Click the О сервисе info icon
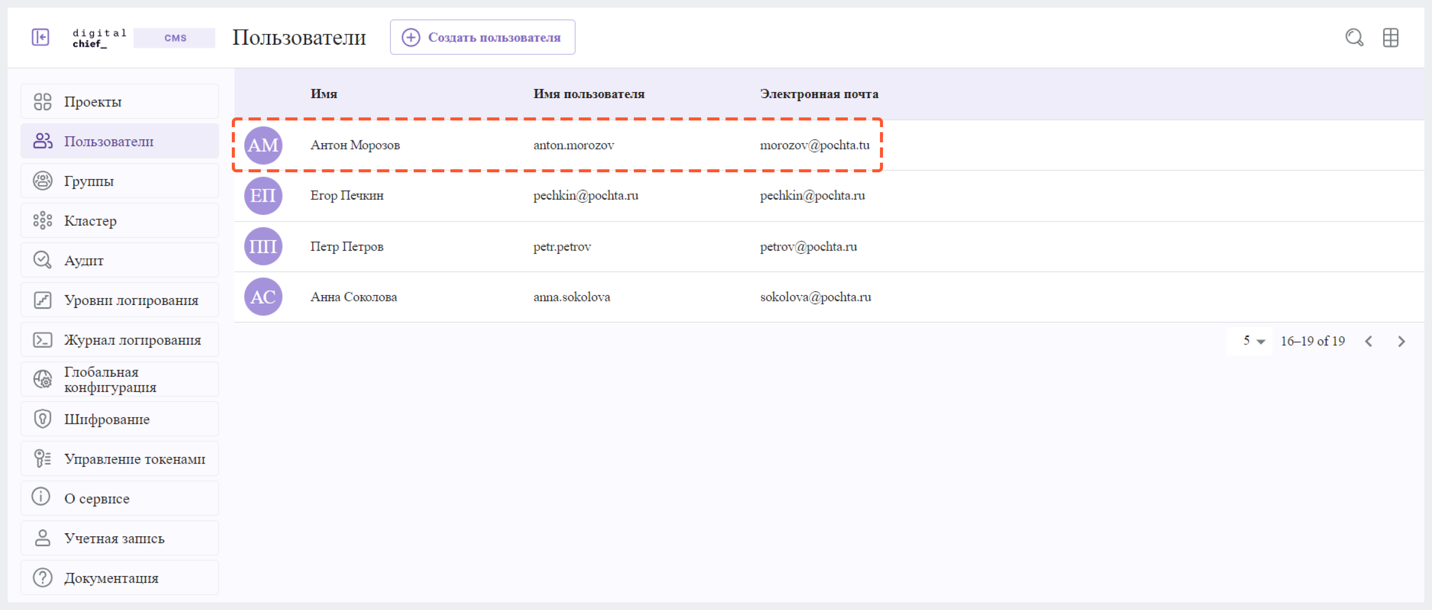This screenshot has width=1432, height=610. (41, 497)
